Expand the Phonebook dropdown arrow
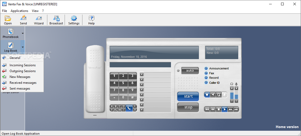This screenshot has width=301, height=136. click(x=23, y=33)
